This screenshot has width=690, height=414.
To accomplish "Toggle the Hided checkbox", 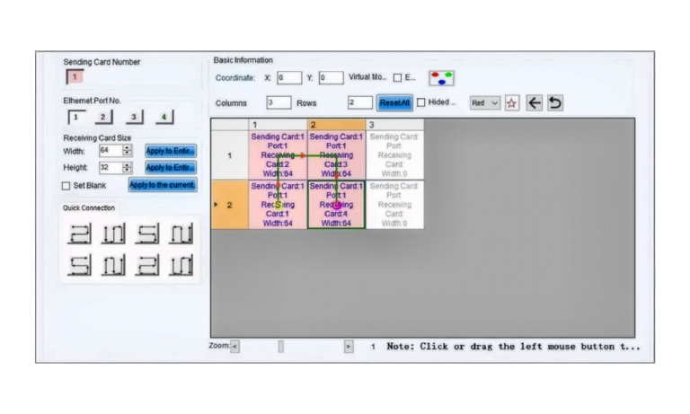I will 421,102.
